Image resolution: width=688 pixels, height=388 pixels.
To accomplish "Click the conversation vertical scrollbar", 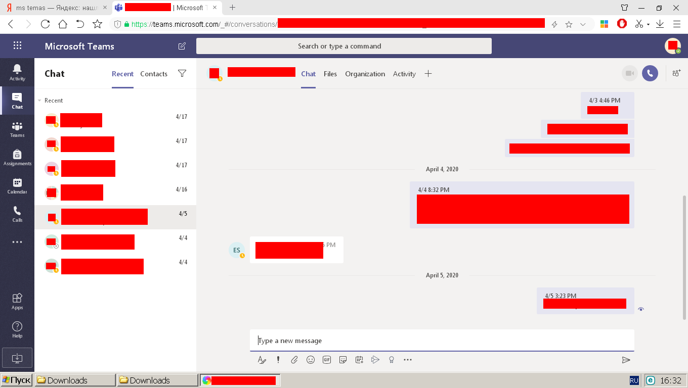I will (x=684, y=257).
